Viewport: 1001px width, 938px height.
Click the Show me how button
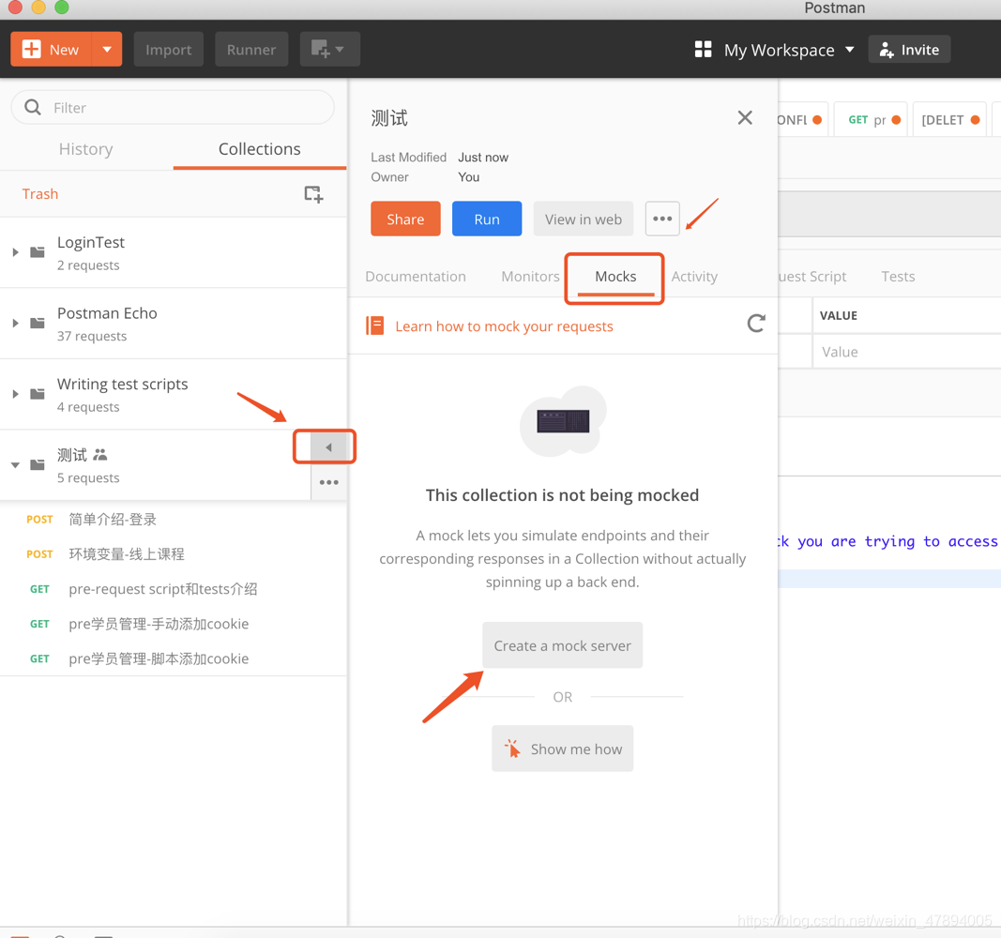click(563, 749)
